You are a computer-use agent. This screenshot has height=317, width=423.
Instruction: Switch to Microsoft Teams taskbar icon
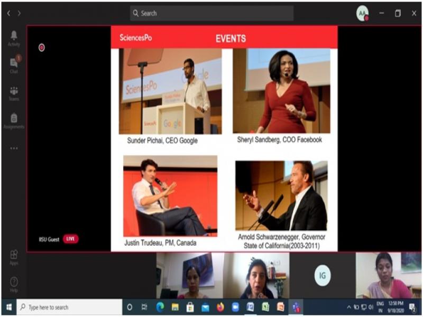pyautogui.click(x=296, y=307)
